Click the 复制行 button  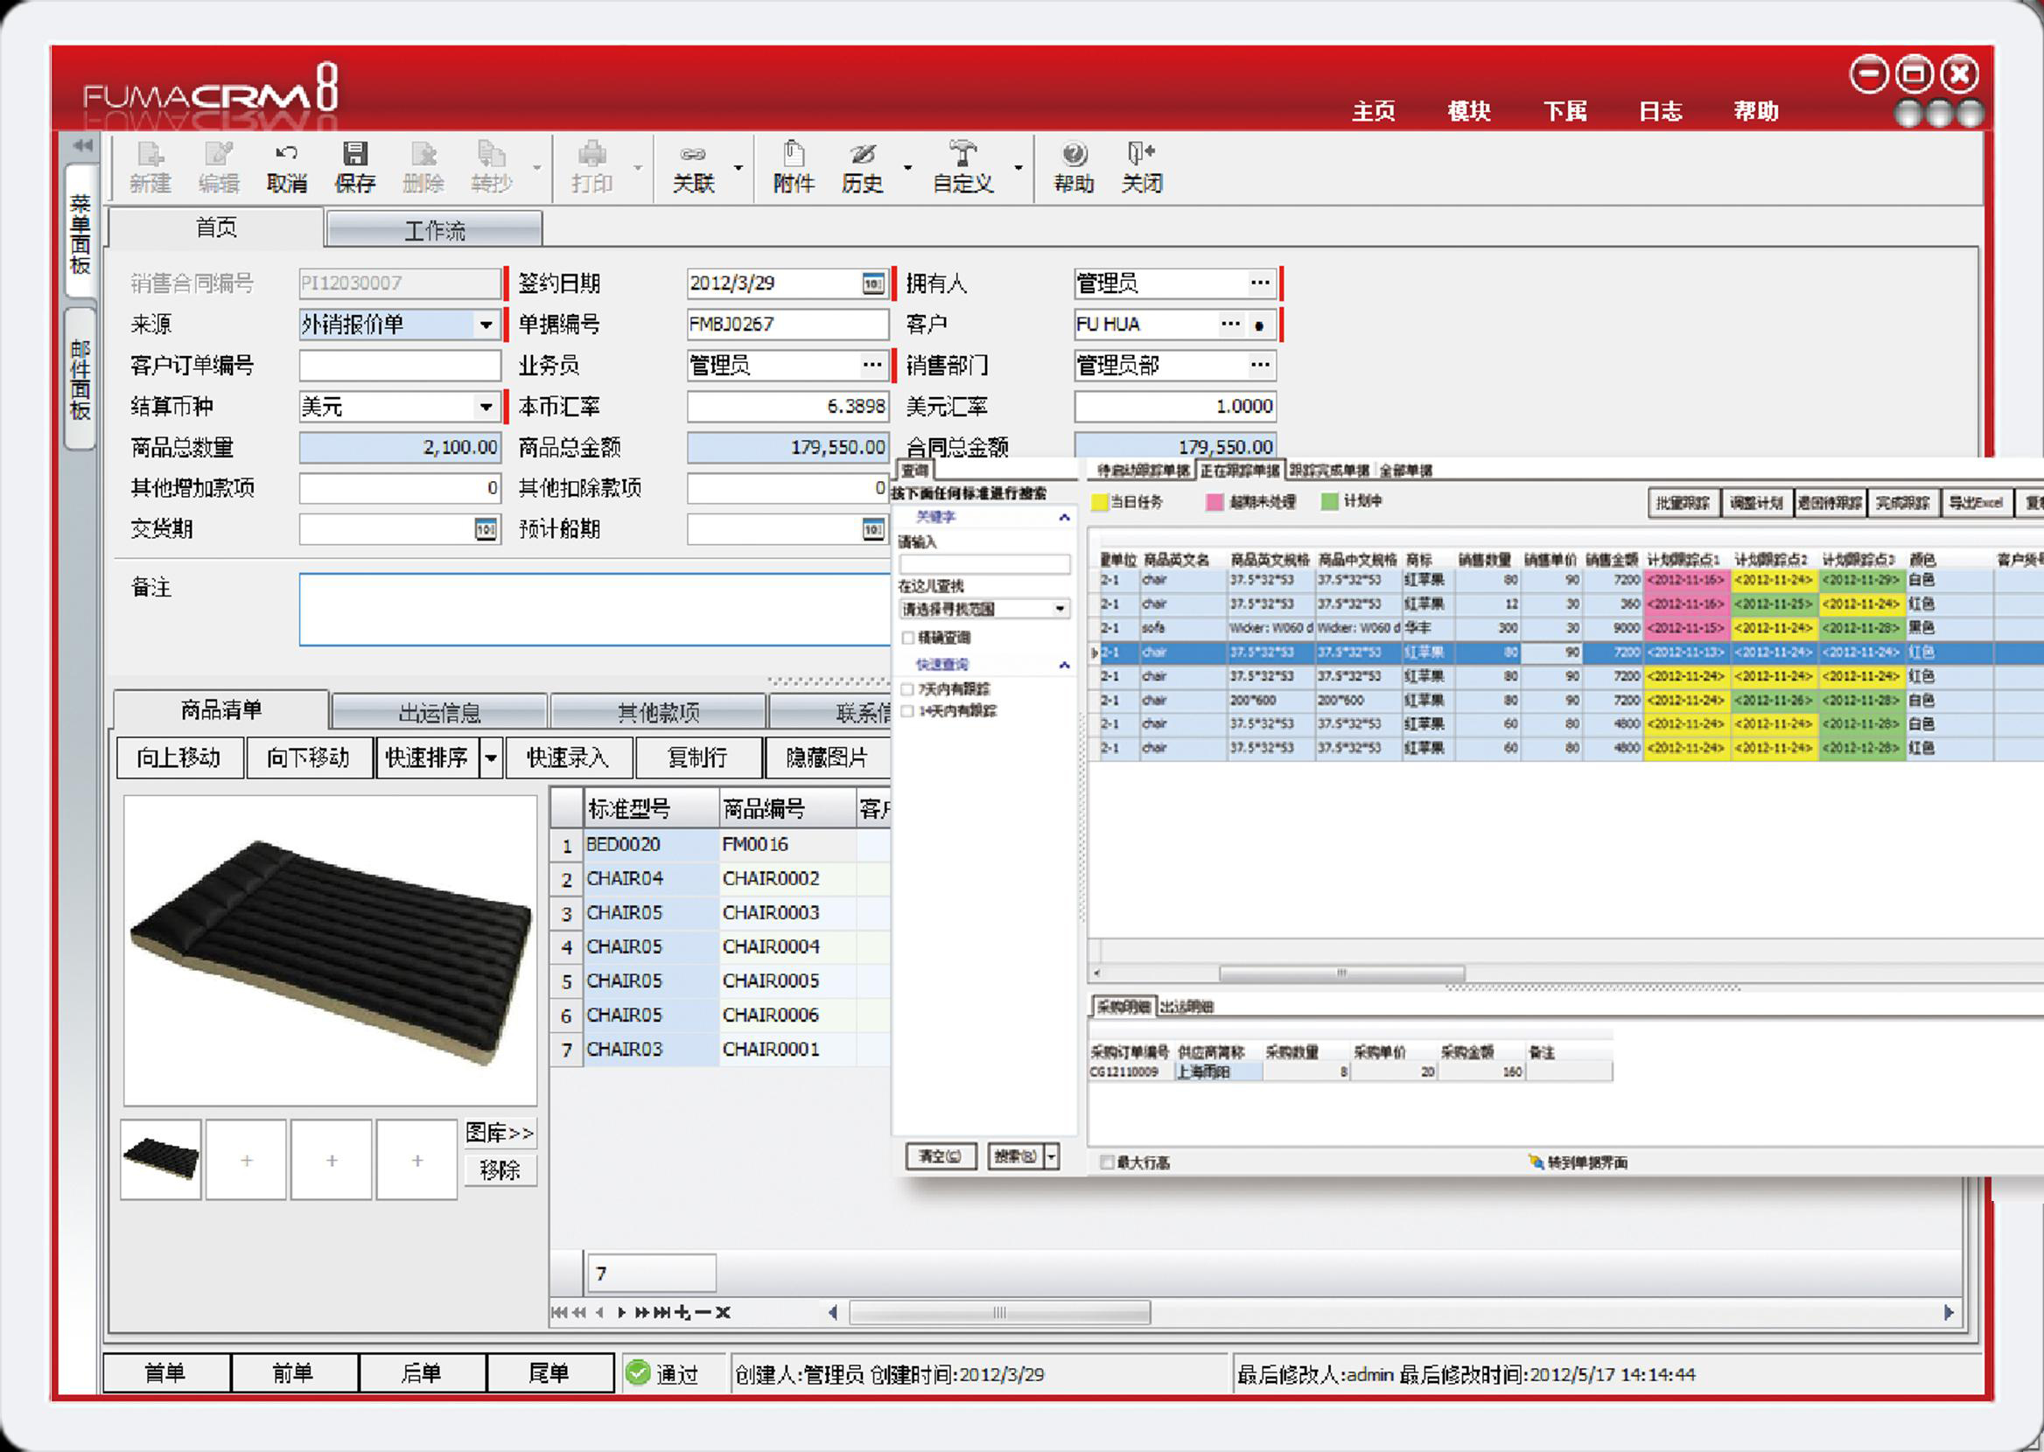click(x=698, y=758)
